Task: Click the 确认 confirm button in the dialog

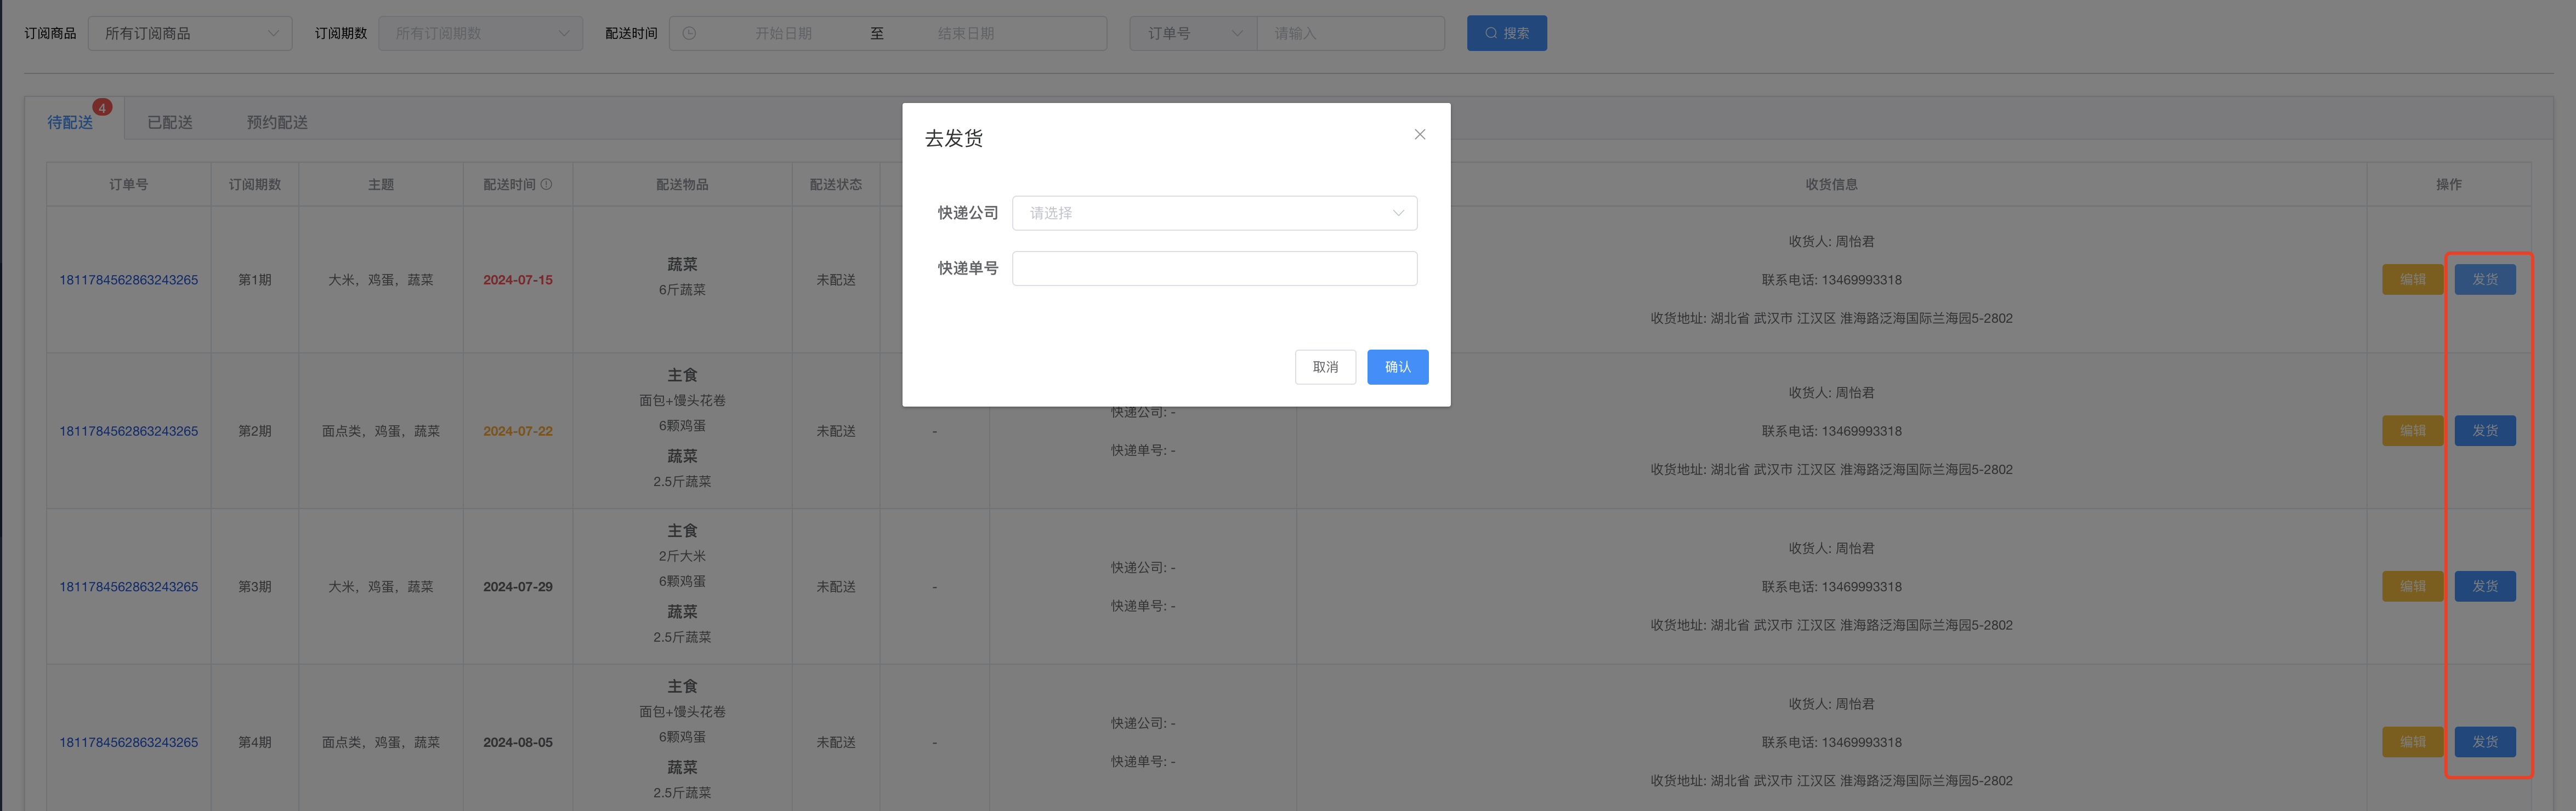Action: (1397, 367)
